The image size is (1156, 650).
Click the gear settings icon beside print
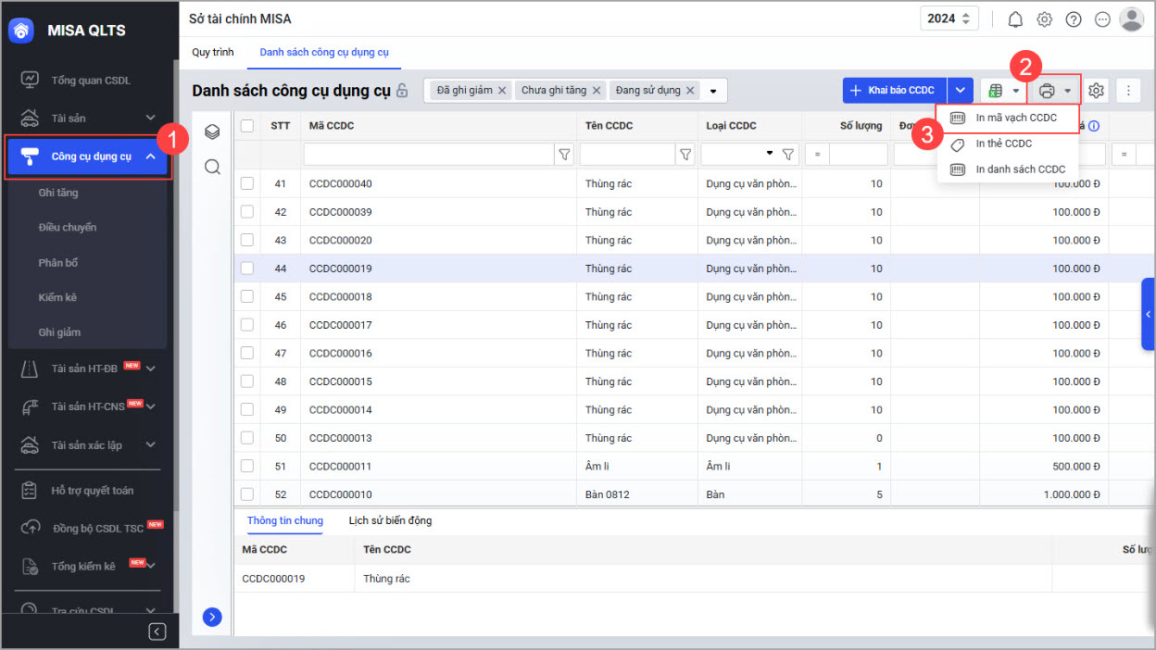(x=1097, y=91)
